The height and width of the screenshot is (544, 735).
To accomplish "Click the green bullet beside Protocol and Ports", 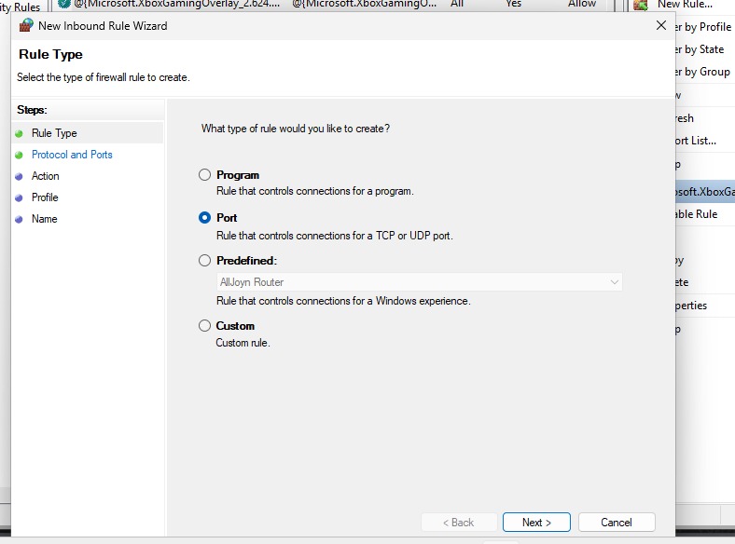I will (x=19, y=155).
